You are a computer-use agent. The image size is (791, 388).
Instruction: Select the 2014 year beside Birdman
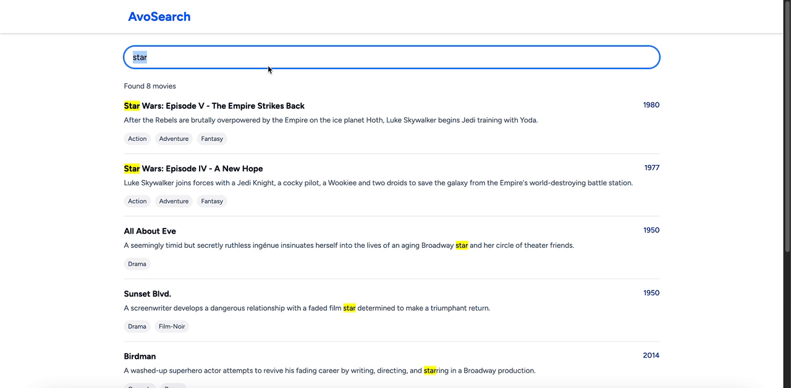click(651, 355)
